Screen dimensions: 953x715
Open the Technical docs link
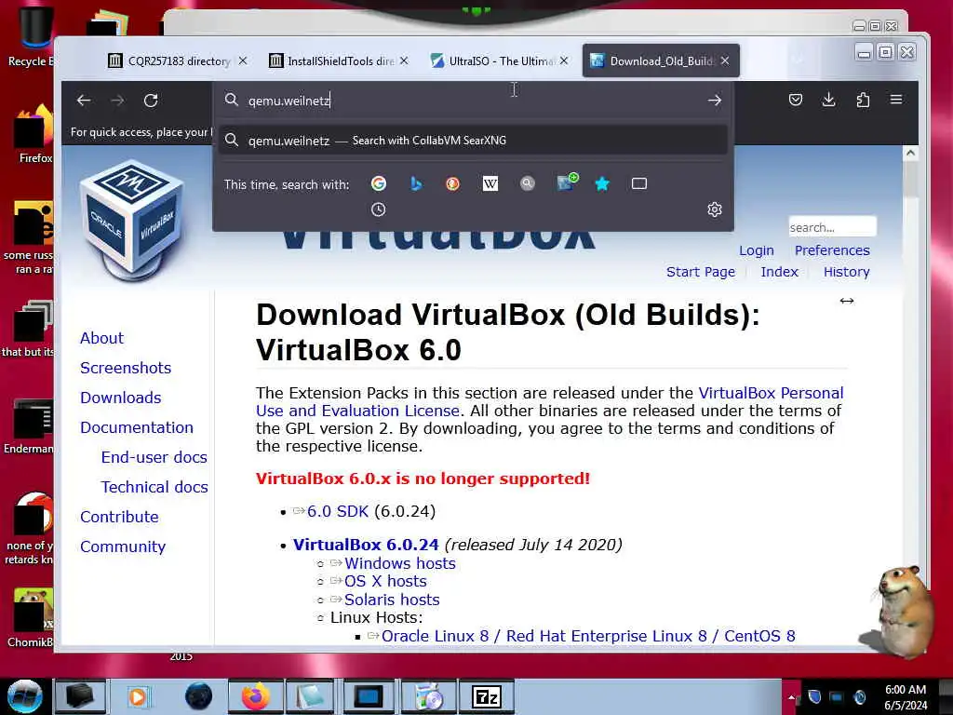154,487
